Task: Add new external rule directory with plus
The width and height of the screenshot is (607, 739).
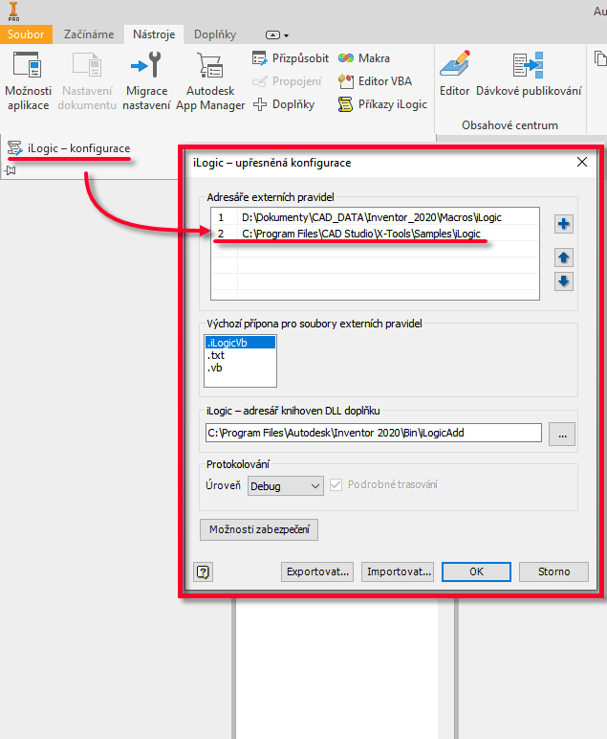Action: tap(564, 224)
